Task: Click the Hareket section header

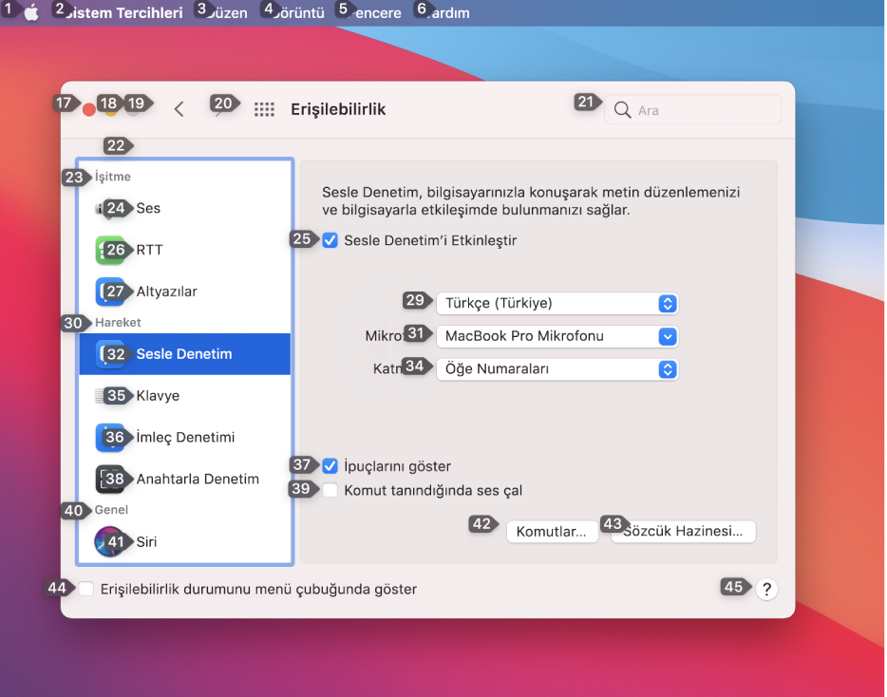Action: click(x=118, y=323)
